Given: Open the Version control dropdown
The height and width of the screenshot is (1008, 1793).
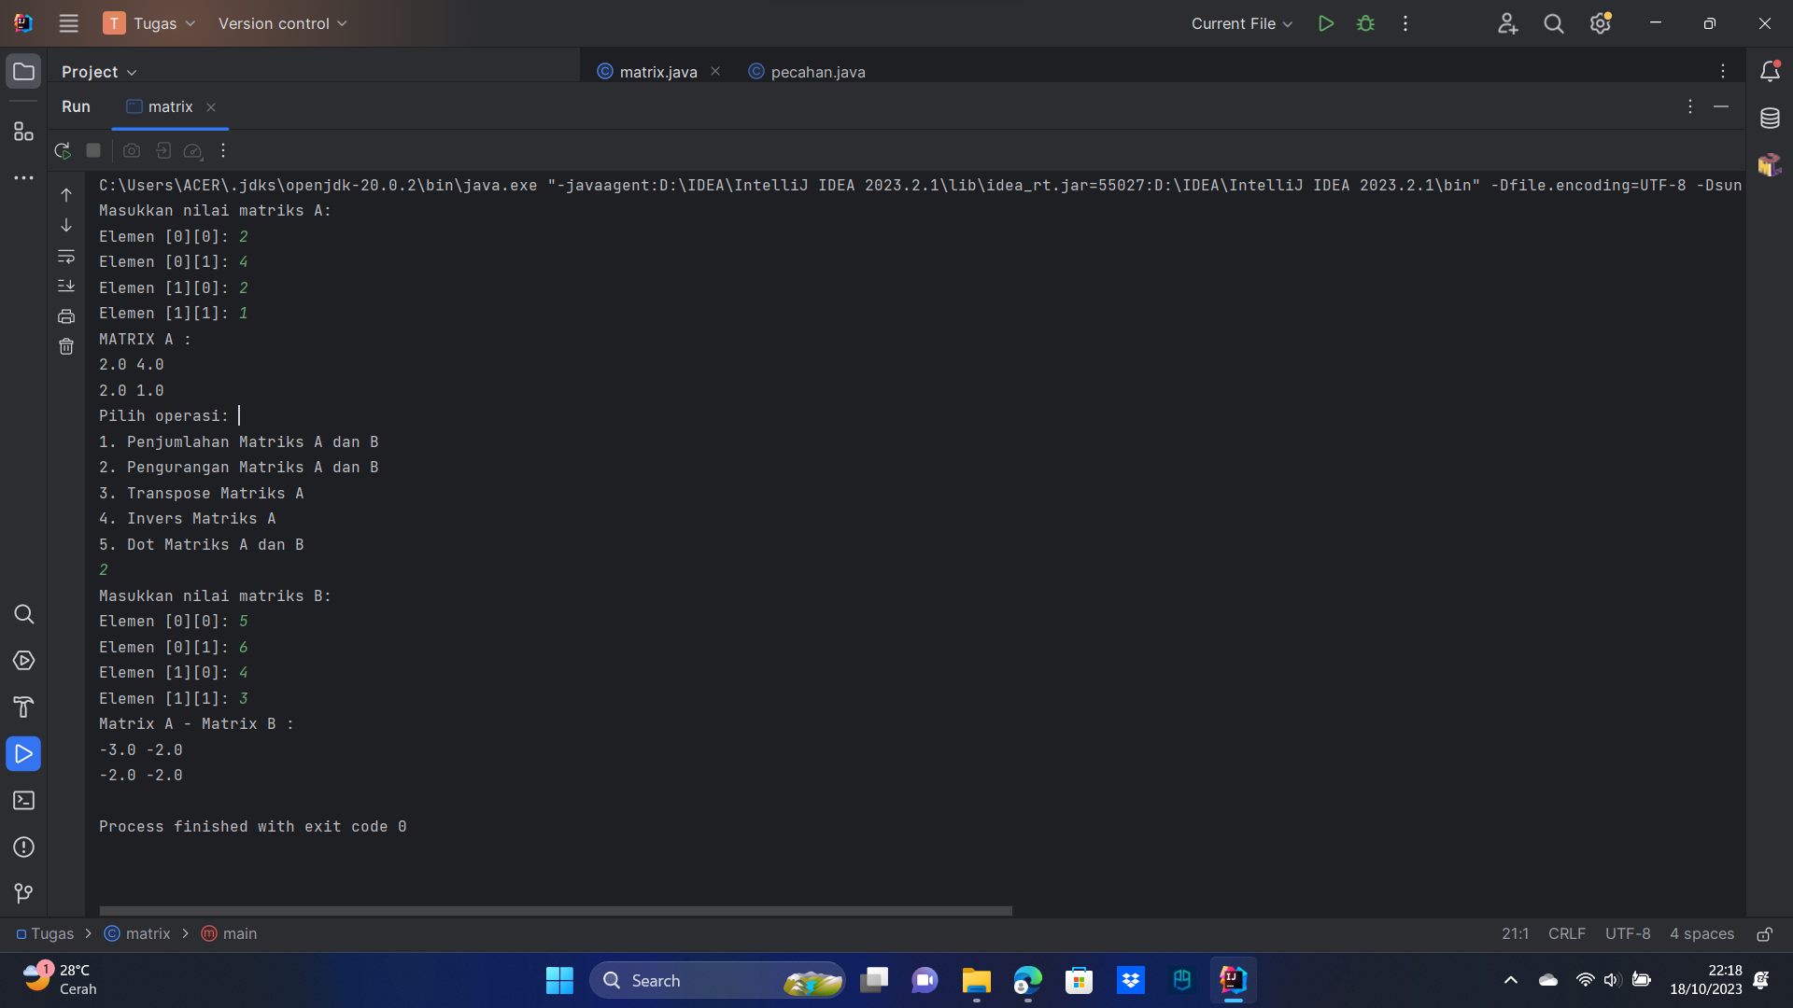Looking at the screenshot, I should click(282, 23).
